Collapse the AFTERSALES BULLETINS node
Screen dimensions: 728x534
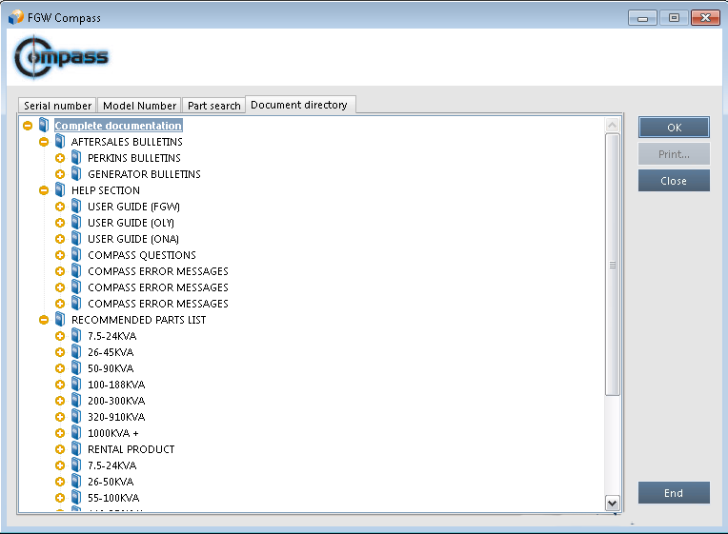(x=44, y=142)
